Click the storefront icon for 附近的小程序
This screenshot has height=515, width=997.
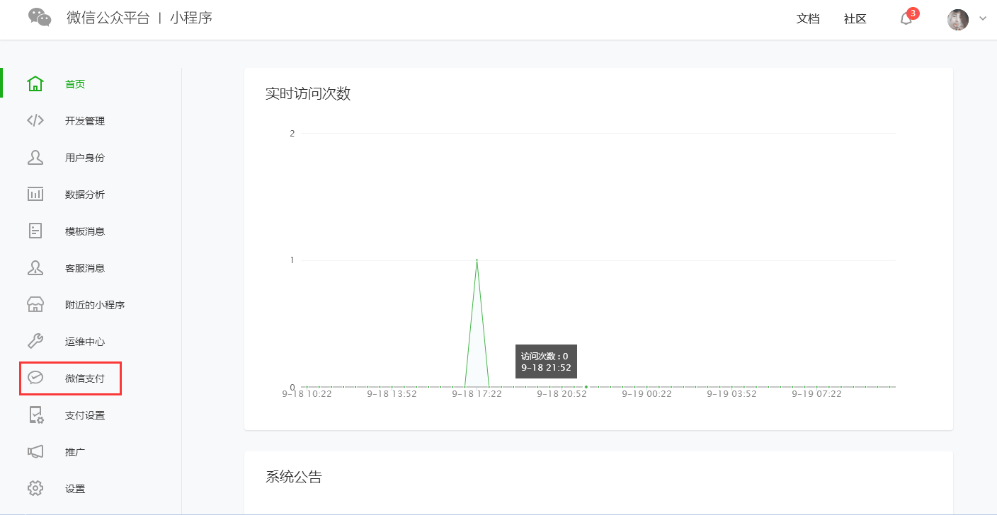[x=35, y=305]
